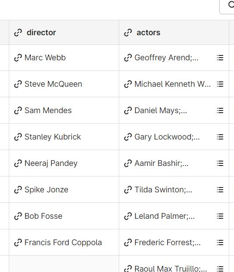Click the Bob Fosse director link
234x272 pixels.
coord(44,216)
